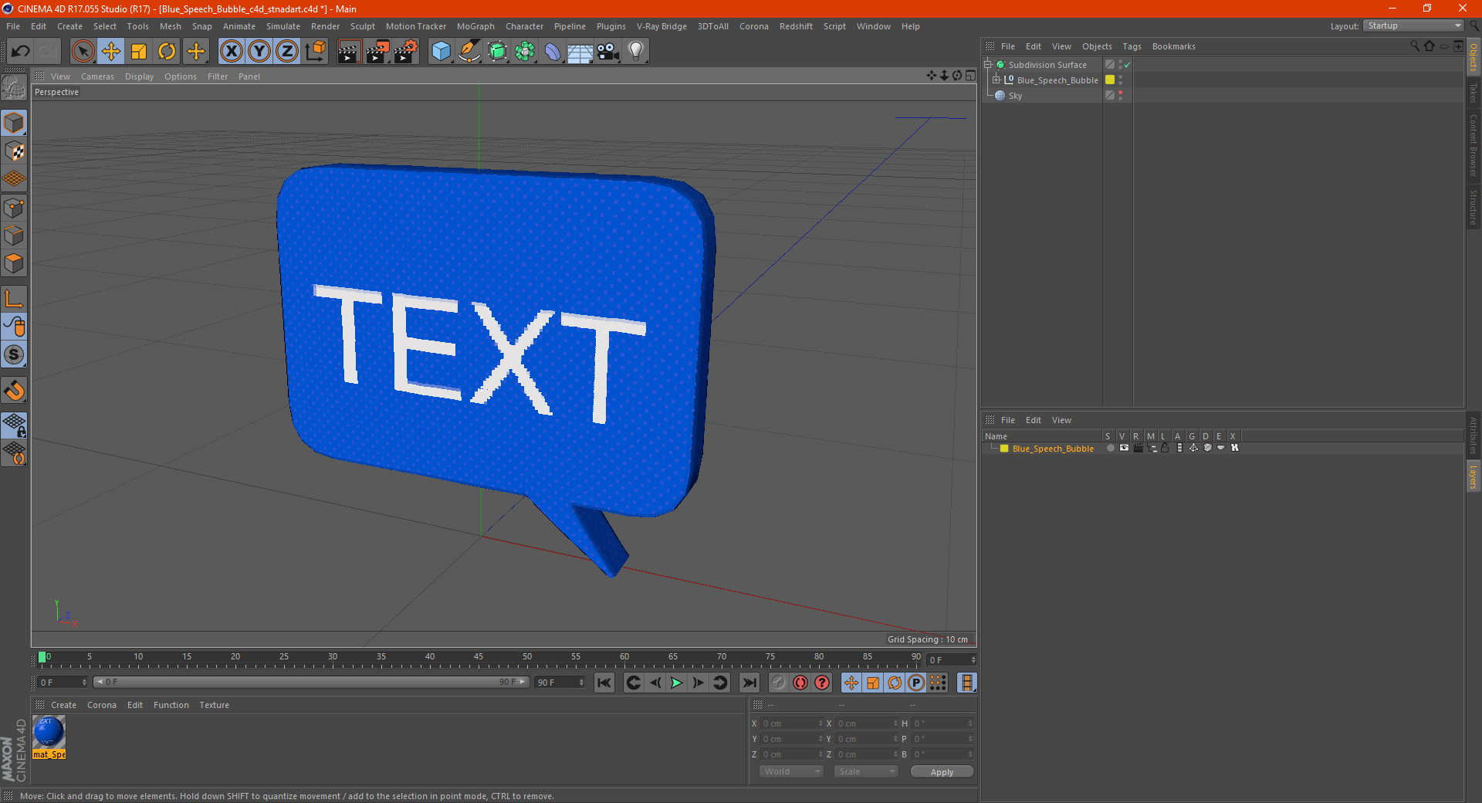Click Blue_Speech_Bubble yellow layer swatch
The image size is (1482, 803).
(x=1110, y=80)
